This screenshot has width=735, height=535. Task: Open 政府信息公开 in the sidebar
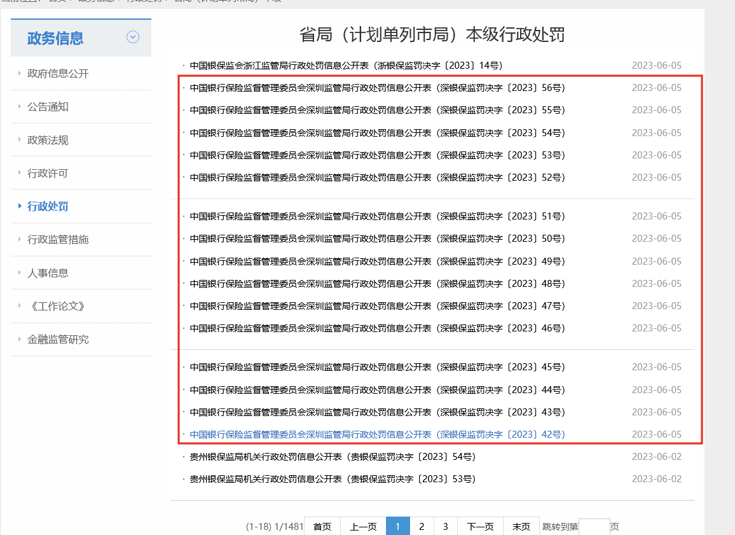coord(58,74)
